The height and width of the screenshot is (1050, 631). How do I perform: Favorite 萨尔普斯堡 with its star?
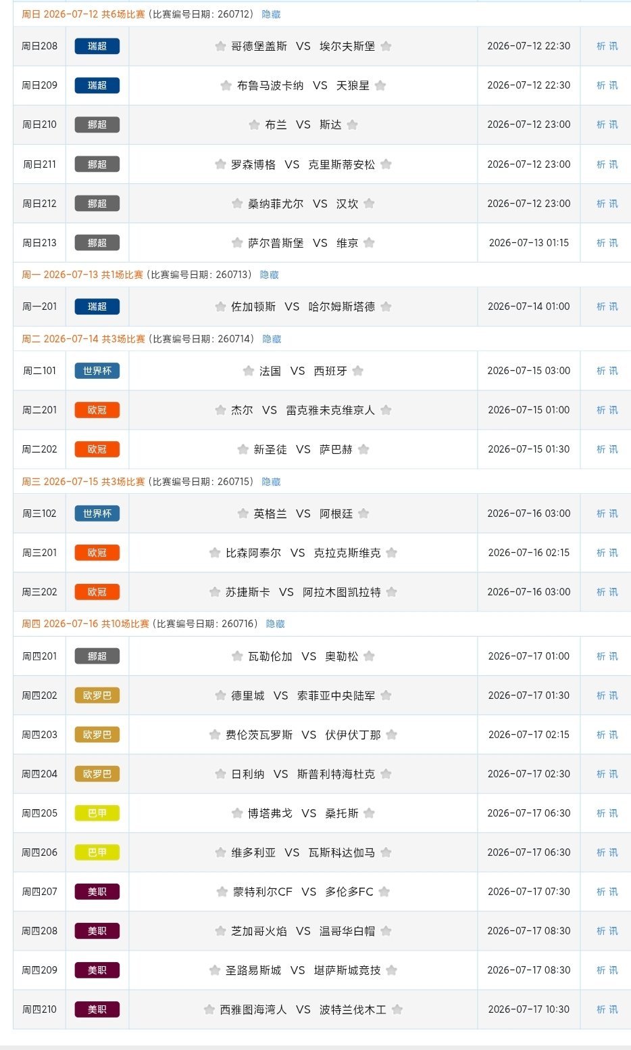click(x=237, y=243)
